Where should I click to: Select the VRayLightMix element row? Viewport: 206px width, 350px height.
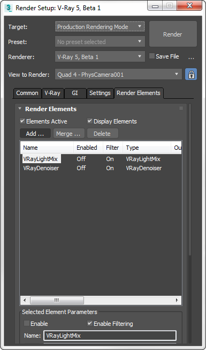point(101,159)
